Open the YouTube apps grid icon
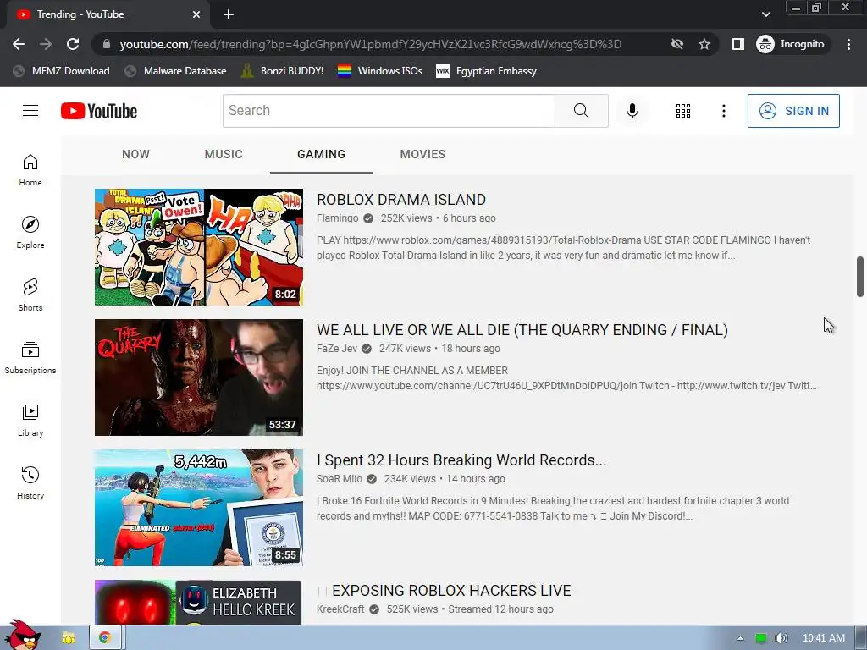 click(x=683, y=111)
